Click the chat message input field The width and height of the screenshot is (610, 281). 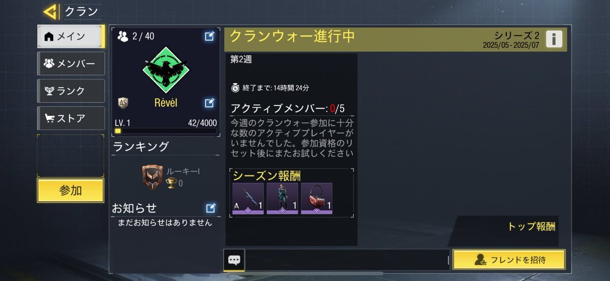click(x=348, y=260)
